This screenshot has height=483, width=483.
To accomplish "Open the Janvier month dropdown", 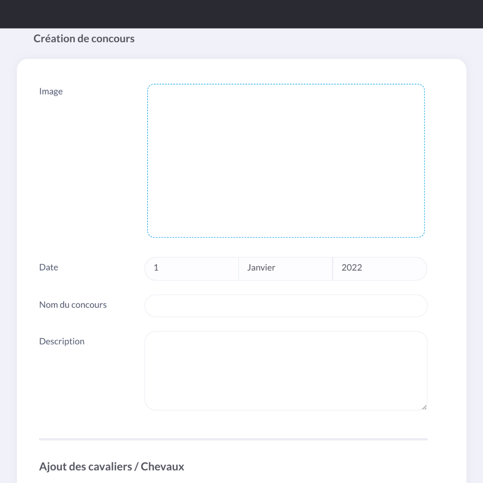I will point(285,269).
